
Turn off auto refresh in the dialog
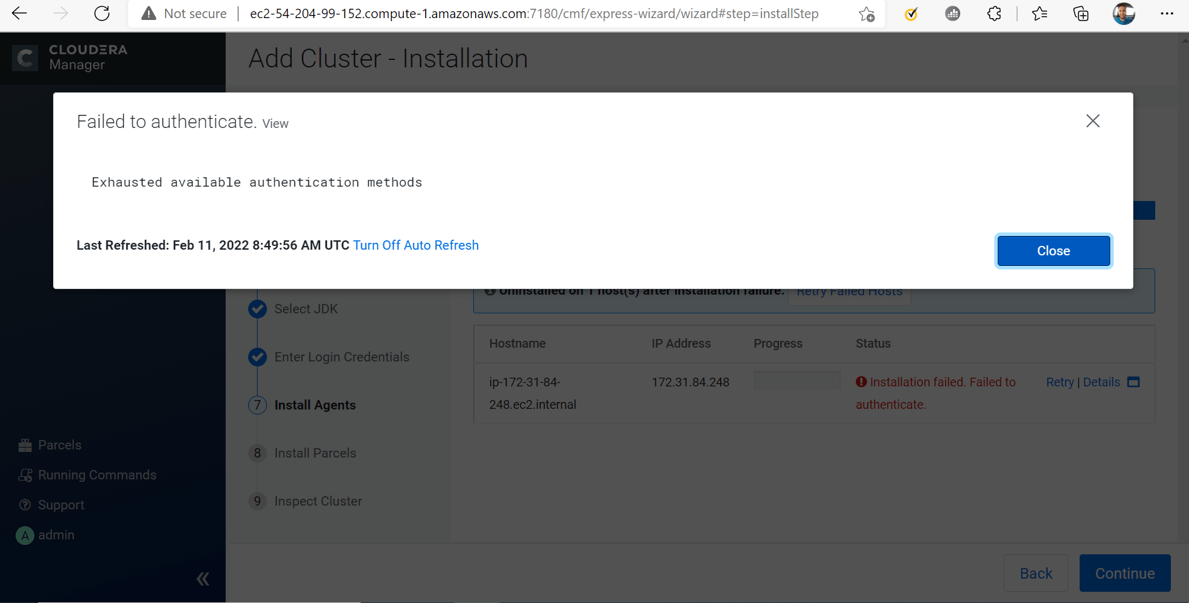(416, 245)
